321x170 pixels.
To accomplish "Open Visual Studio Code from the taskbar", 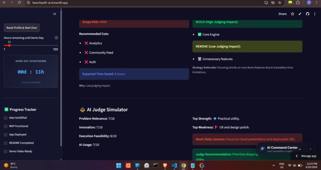I will pos(174,165).
